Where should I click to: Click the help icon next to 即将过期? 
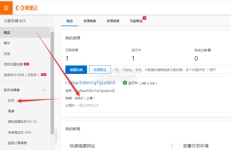209,50
